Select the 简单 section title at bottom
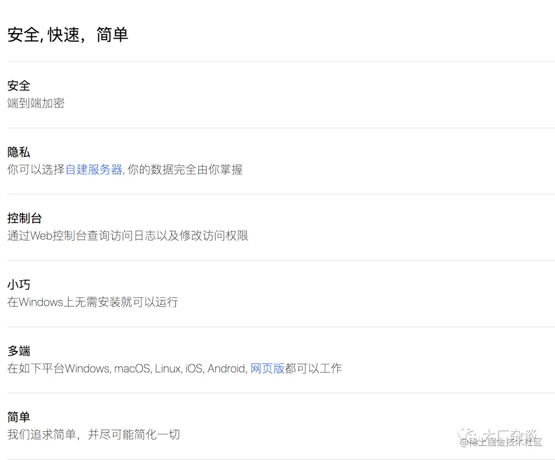Image resolution: width=555 pixels, height=460 pixels. 19,417
